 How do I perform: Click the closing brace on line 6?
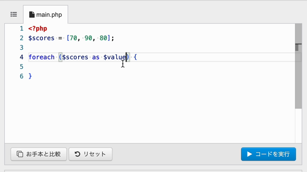(x=30, y=76)
